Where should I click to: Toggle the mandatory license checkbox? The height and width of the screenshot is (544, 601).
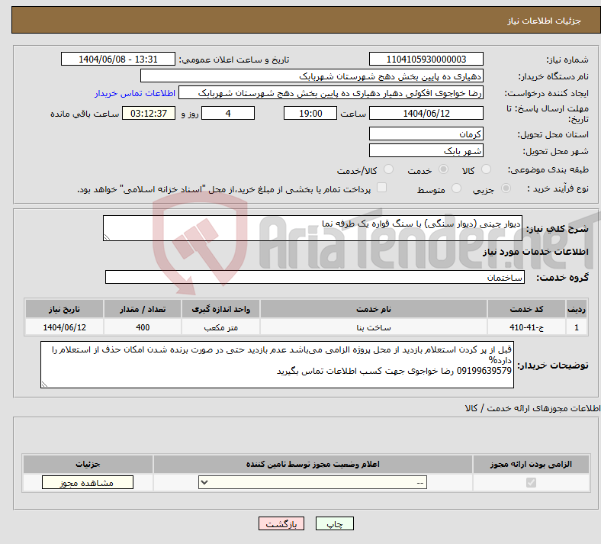[532, 482]
